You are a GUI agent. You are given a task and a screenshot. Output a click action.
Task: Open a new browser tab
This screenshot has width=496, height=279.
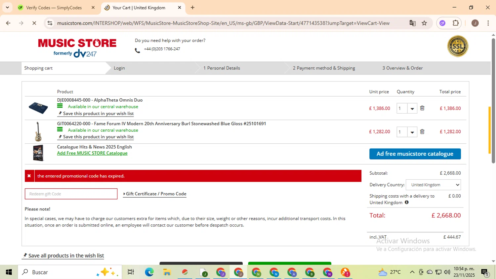[x=192, y=8]
